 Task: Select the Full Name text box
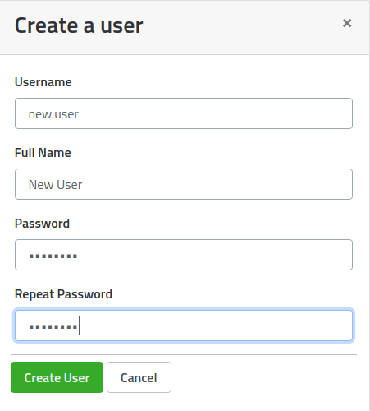pyautogui.click(x=184, y=184)
